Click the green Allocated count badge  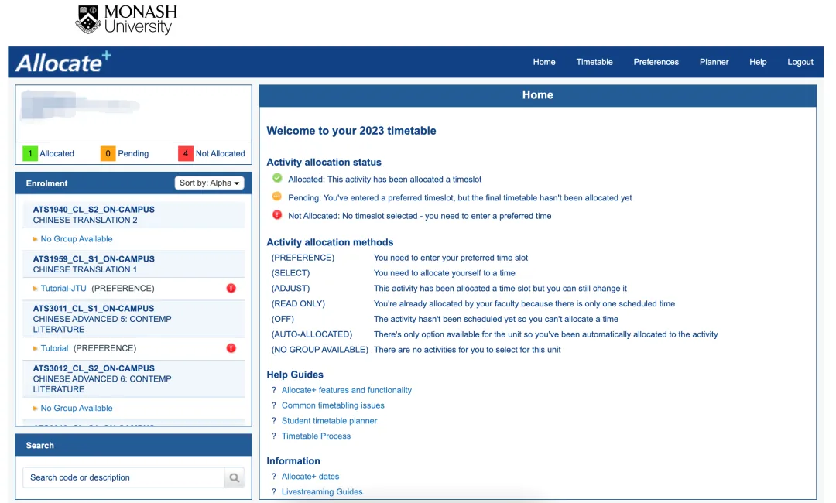point(30,153)
